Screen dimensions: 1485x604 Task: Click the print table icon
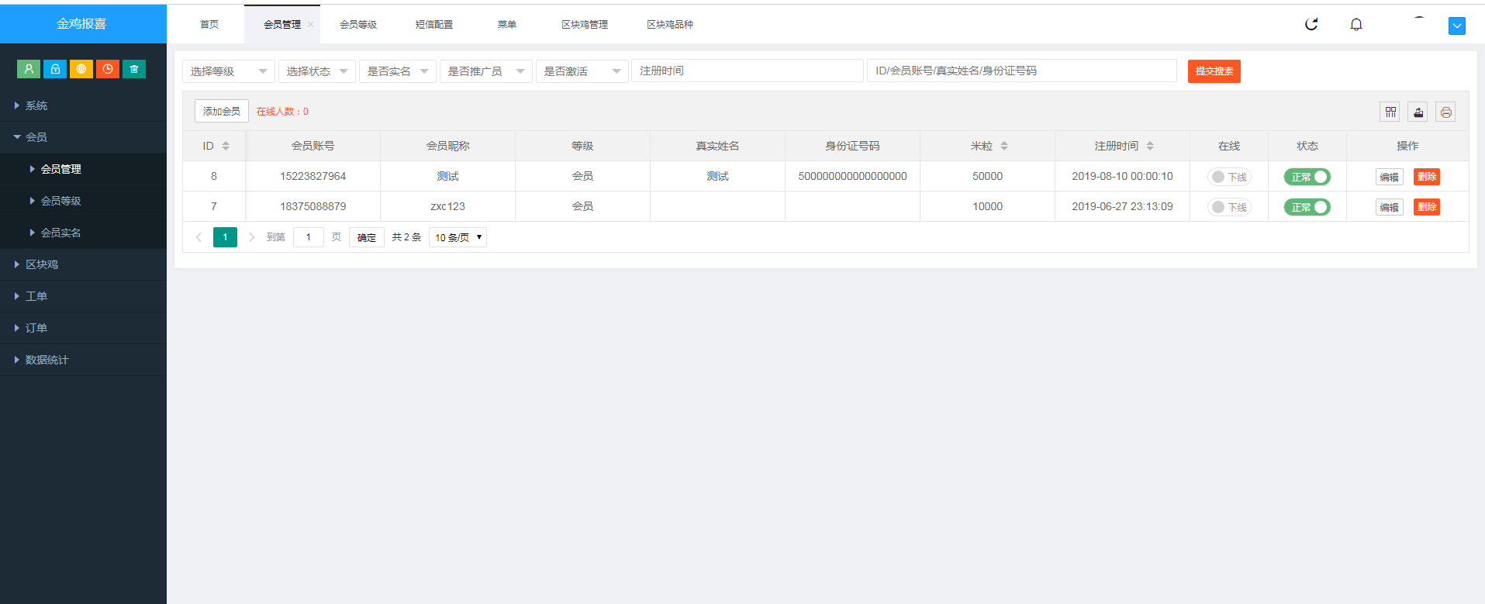click(x=1445, y=112)
